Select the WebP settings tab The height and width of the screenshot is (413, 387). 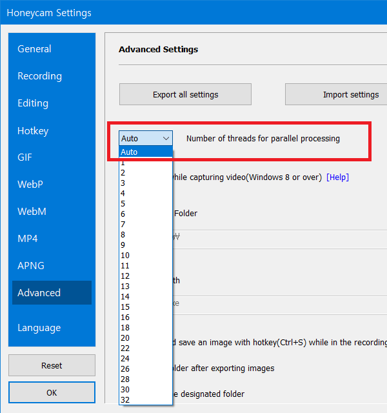[x=31, y=185]
